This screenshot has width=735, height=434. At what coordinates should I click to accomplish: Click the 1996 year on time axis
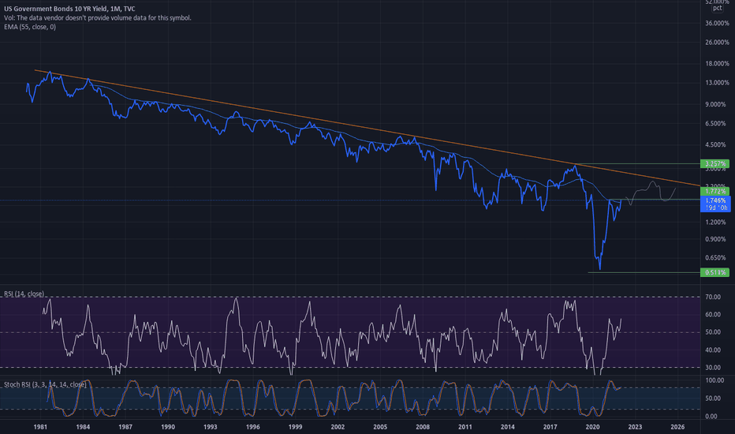(252, 427)
